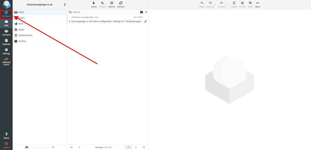The height and width of the screenshot is (150, 311).
Task: Click the Compose button in sidebar
Action: tap(6, 14)
